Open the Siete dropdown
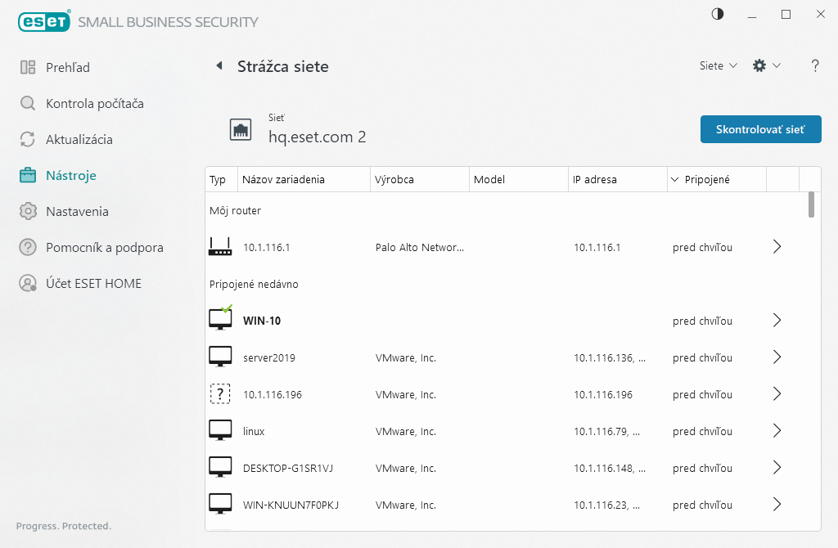The height and width of the screenshot is (548, 838). [x=718, y=66]
